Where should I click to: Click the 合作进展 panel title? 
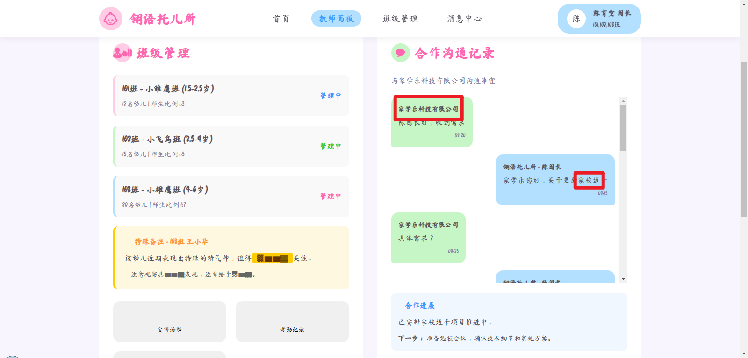420,305
